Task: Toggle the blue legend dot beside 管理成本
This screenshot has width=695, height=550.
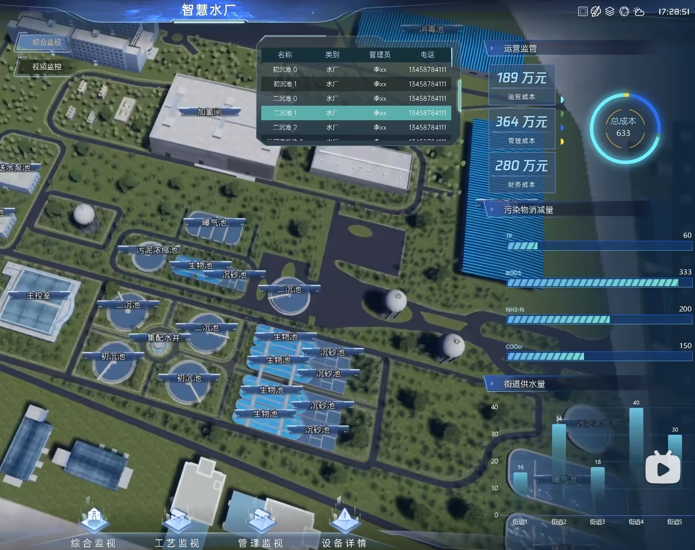Action: tap(562, 127)
